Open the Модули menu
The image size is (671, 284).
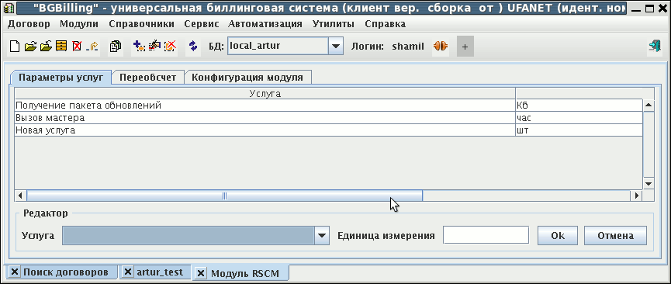tap(79, 24)
